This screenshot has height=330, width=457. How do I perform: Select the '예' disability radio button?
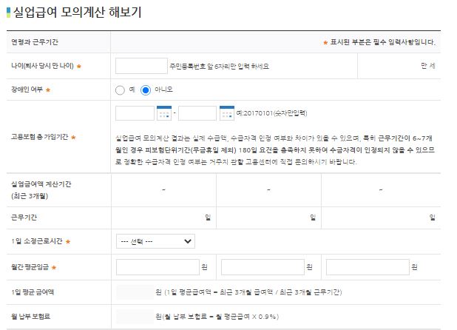pos(120,90)
